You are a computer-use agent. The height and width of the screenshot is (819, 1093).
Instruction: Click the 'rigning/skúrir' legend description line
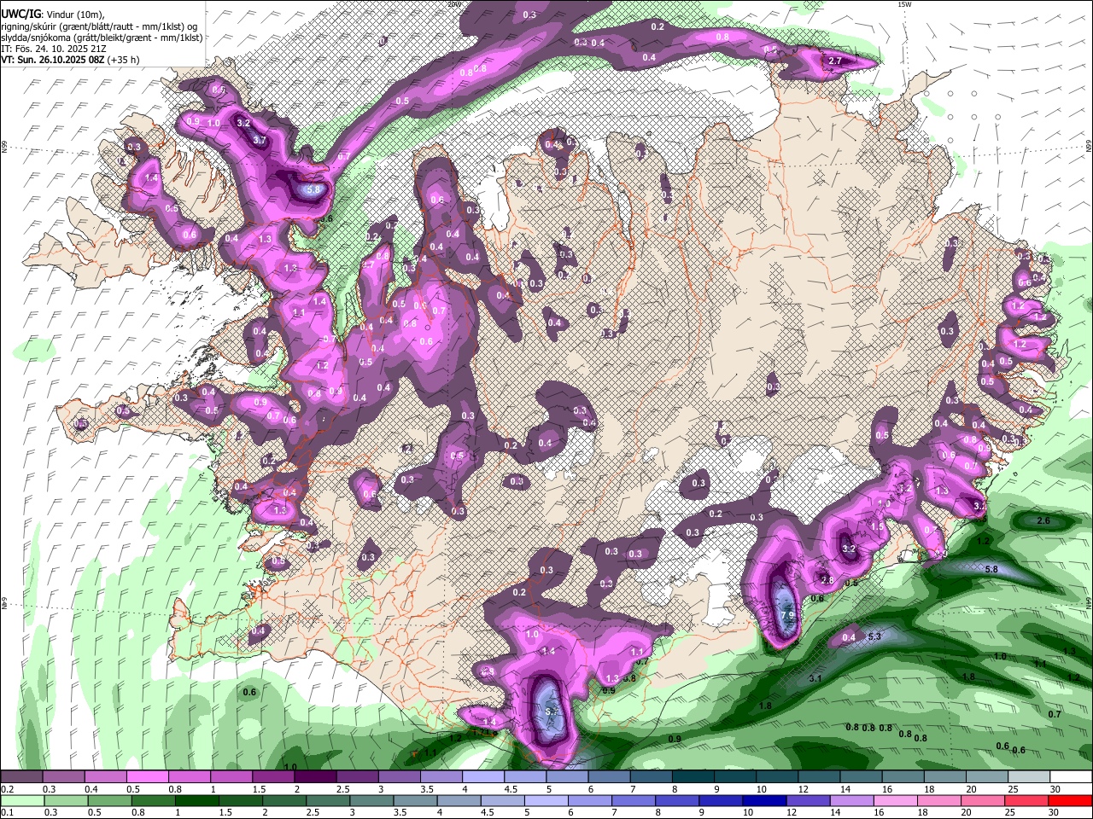pyautogui.click(x=99, y=26)
